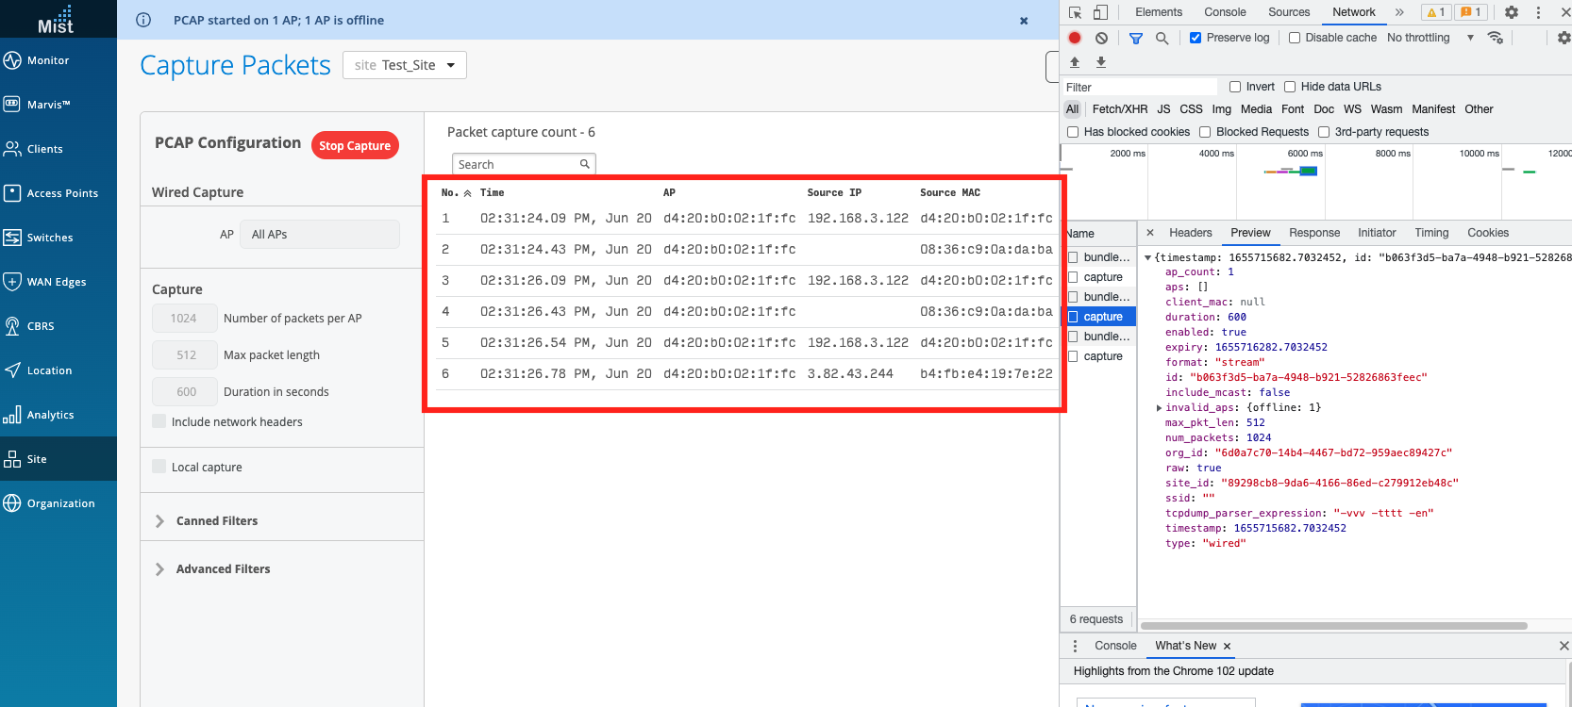
Task: Toggle the DevTools network filter funnel icon
Action: point(1136,38)
